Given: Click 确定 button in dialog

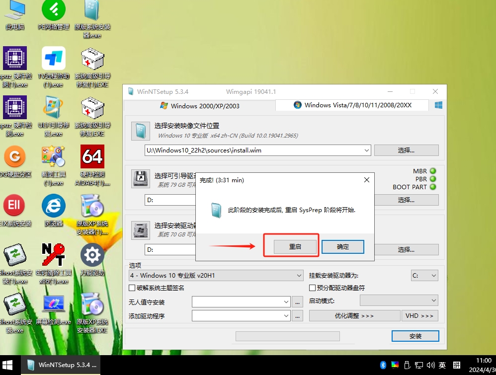Looking at the screenshot, I should click(x=343, y=247).
